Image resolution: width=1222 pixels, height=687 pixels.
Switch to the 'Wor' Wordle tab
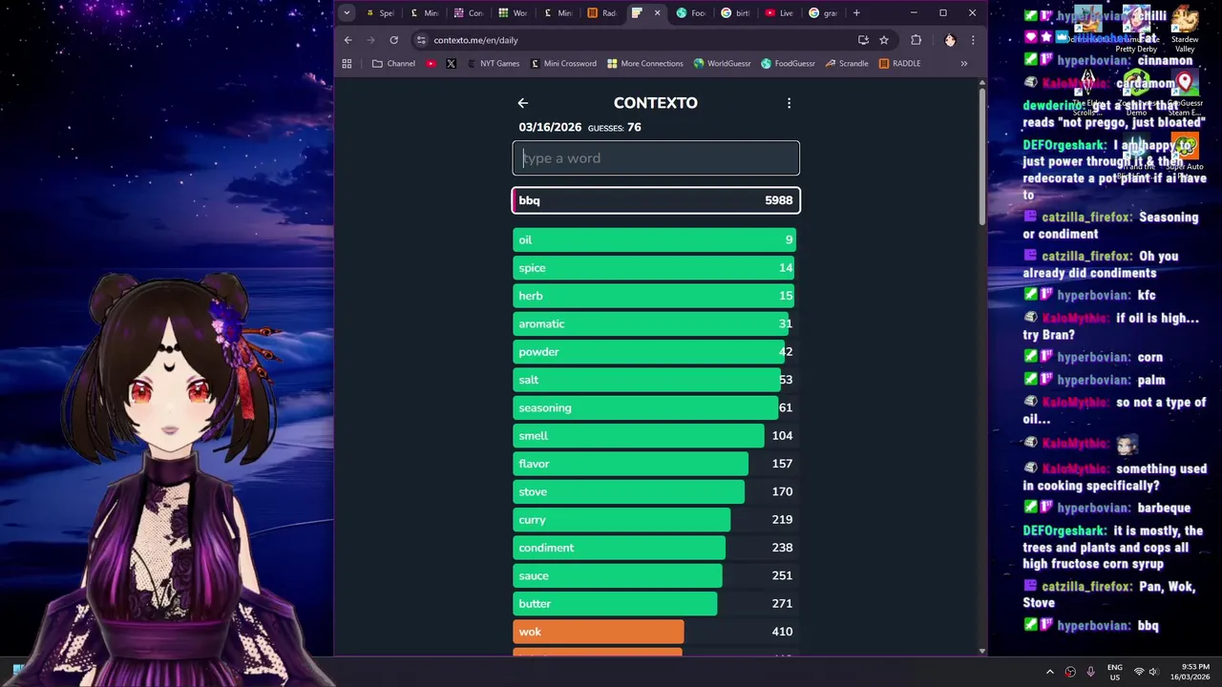coord(513,13)
